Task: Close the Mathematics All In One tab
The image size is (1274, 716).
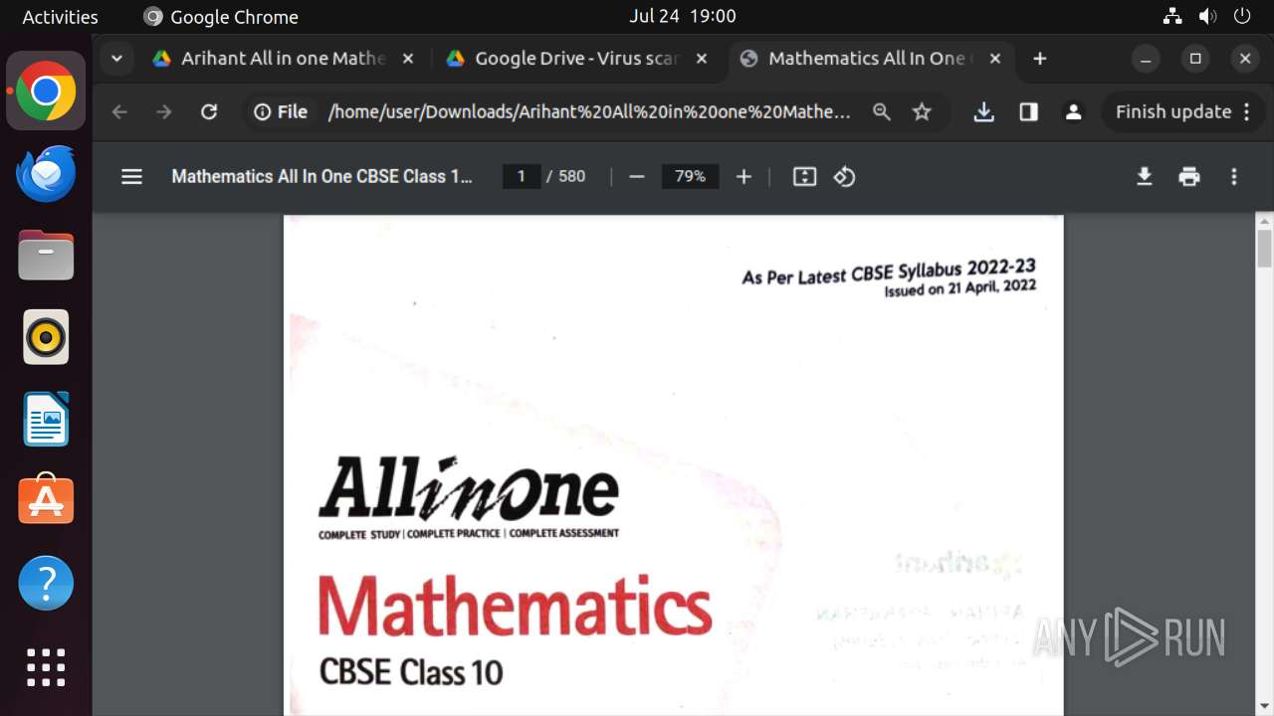Action: [x=995, y=59]
